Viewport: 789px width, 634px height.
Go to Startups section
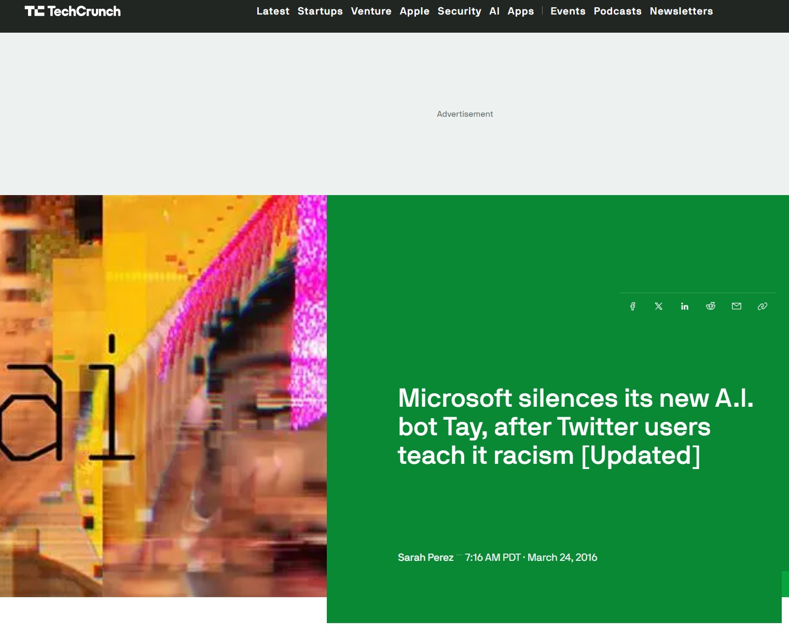click(320, 11)
